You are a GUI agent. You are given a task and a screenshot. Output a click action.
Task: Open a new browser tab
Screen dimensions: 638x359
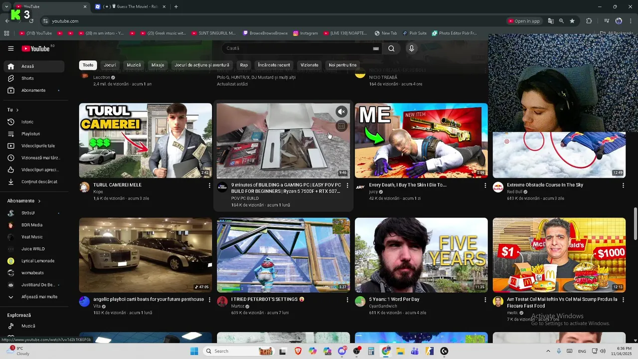176,6
